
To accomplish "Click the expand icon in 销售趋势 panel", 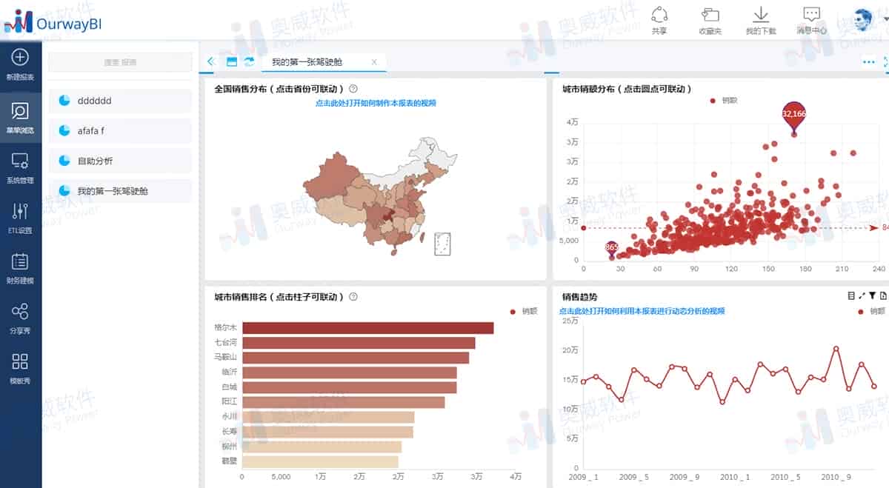I will tap(862, 295).
